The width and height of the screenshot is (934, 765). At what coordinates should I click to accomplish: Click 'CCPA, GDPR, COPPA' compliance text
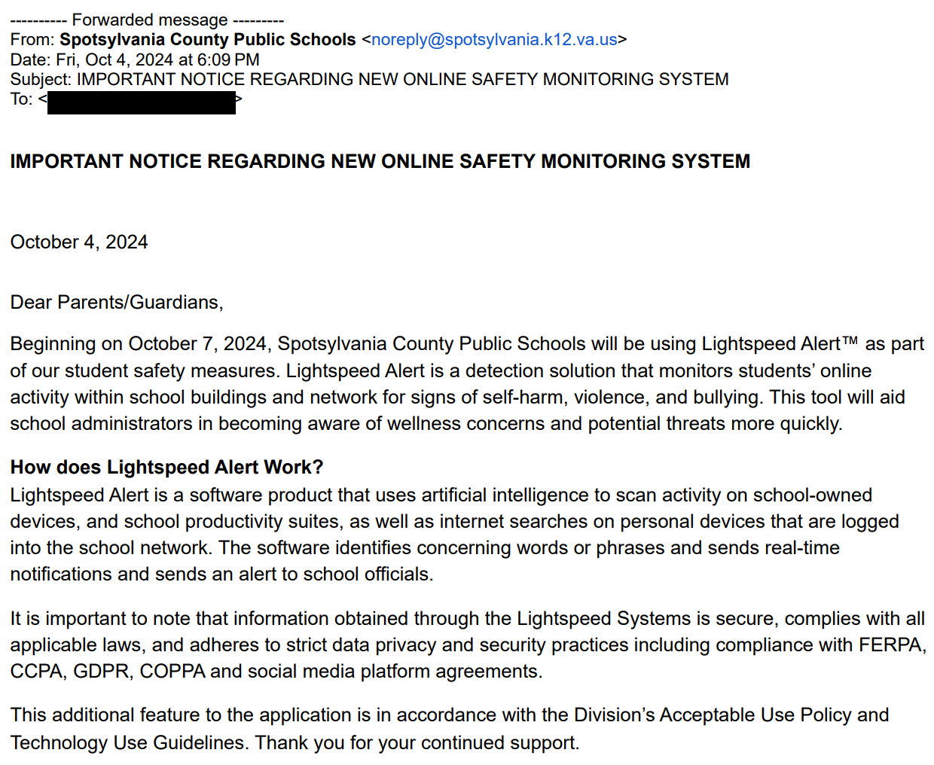click(x=108, y=671)
